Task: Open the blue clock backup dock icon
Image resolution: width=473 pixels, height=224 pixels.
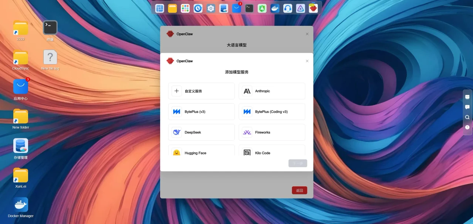Action: pos(198,8)
